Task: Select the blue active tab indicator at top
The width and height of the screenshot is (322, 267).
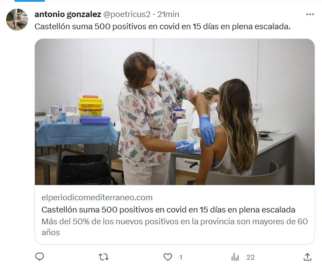Action: click(29, 1)
